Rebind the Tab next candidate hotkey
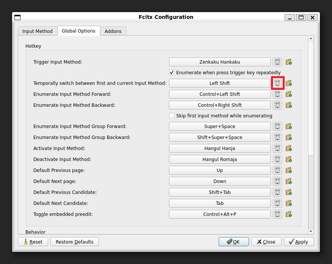The image size is (332, 264). tap(219, 203)
